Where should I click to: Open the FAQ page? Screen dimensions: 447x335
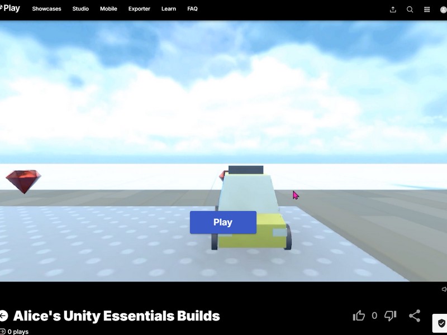pos(192,9)
